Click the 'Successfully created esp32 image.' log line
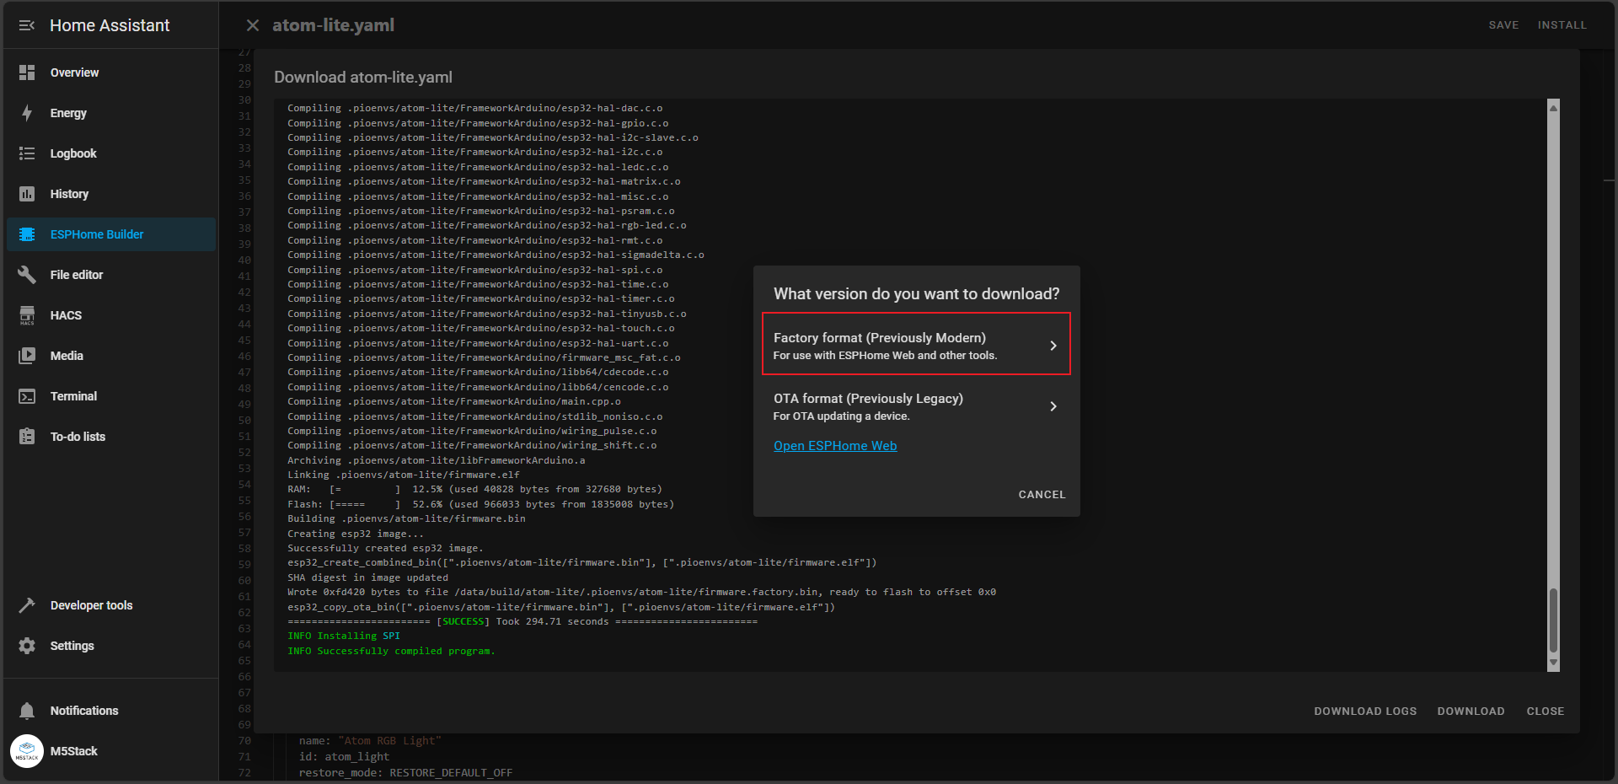The image size is (1618, 784). (x=385, y=548)
